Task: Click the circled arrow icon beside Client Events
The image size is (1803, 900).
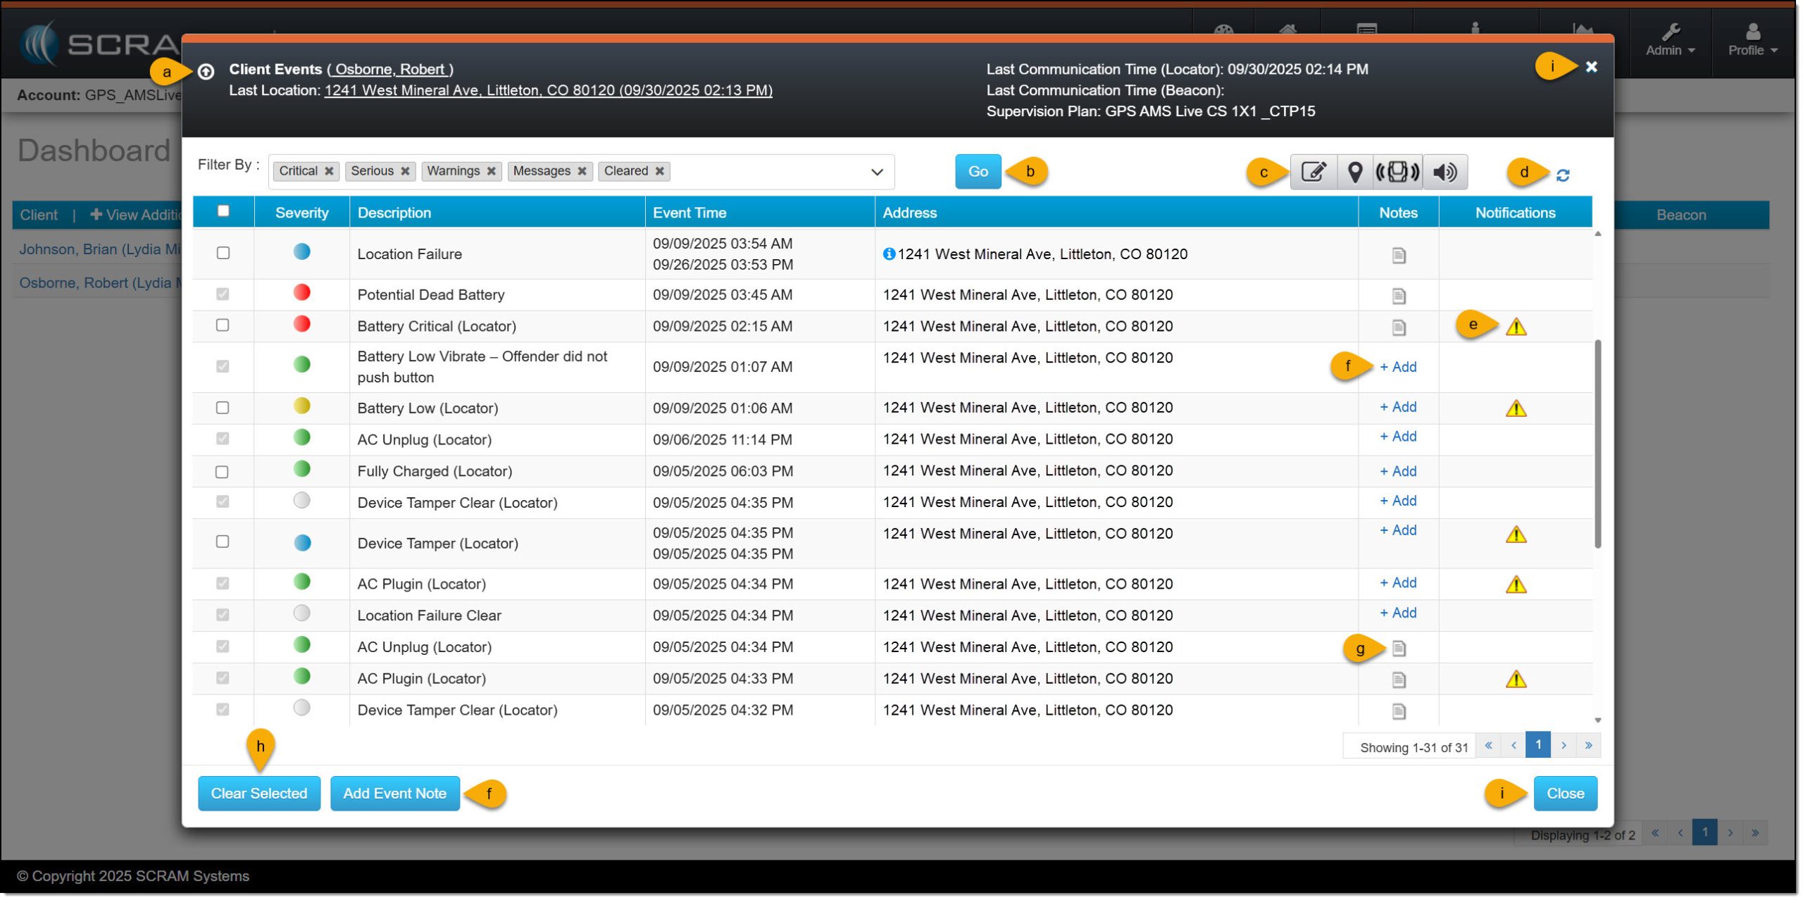Action: point(206,72)
